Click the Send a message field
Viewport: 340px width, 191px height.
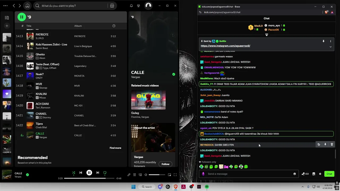tap(249, 174)
